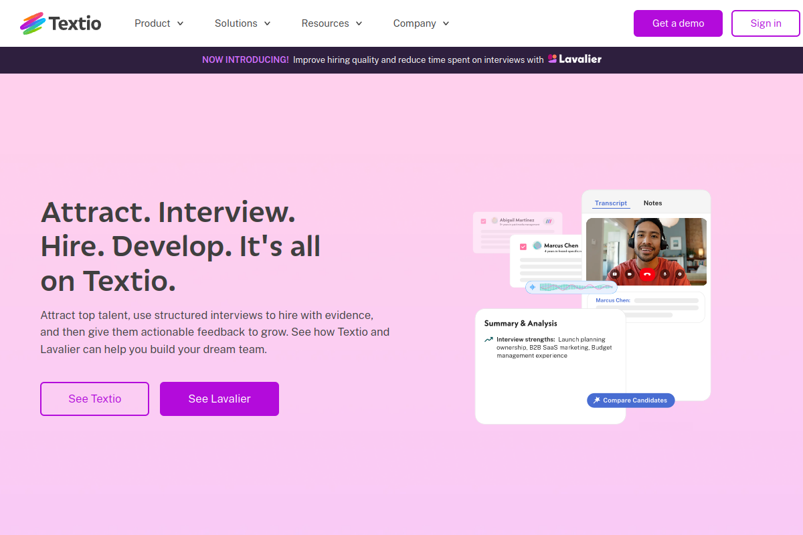Image resolution: width=803 pixels, height=535 pixels.
Task: Click the 'Interview strengths:' label
Action: click(525, 339)
